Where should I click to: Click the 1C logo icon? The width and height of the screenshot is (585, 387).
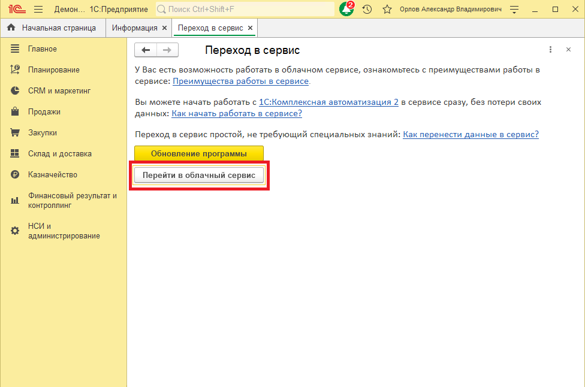click(x=17, y=9)
